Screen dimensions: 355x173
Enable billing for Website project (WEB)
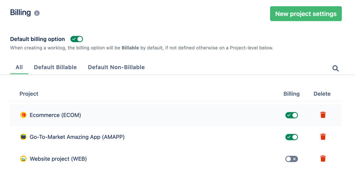tap(291, 159)
